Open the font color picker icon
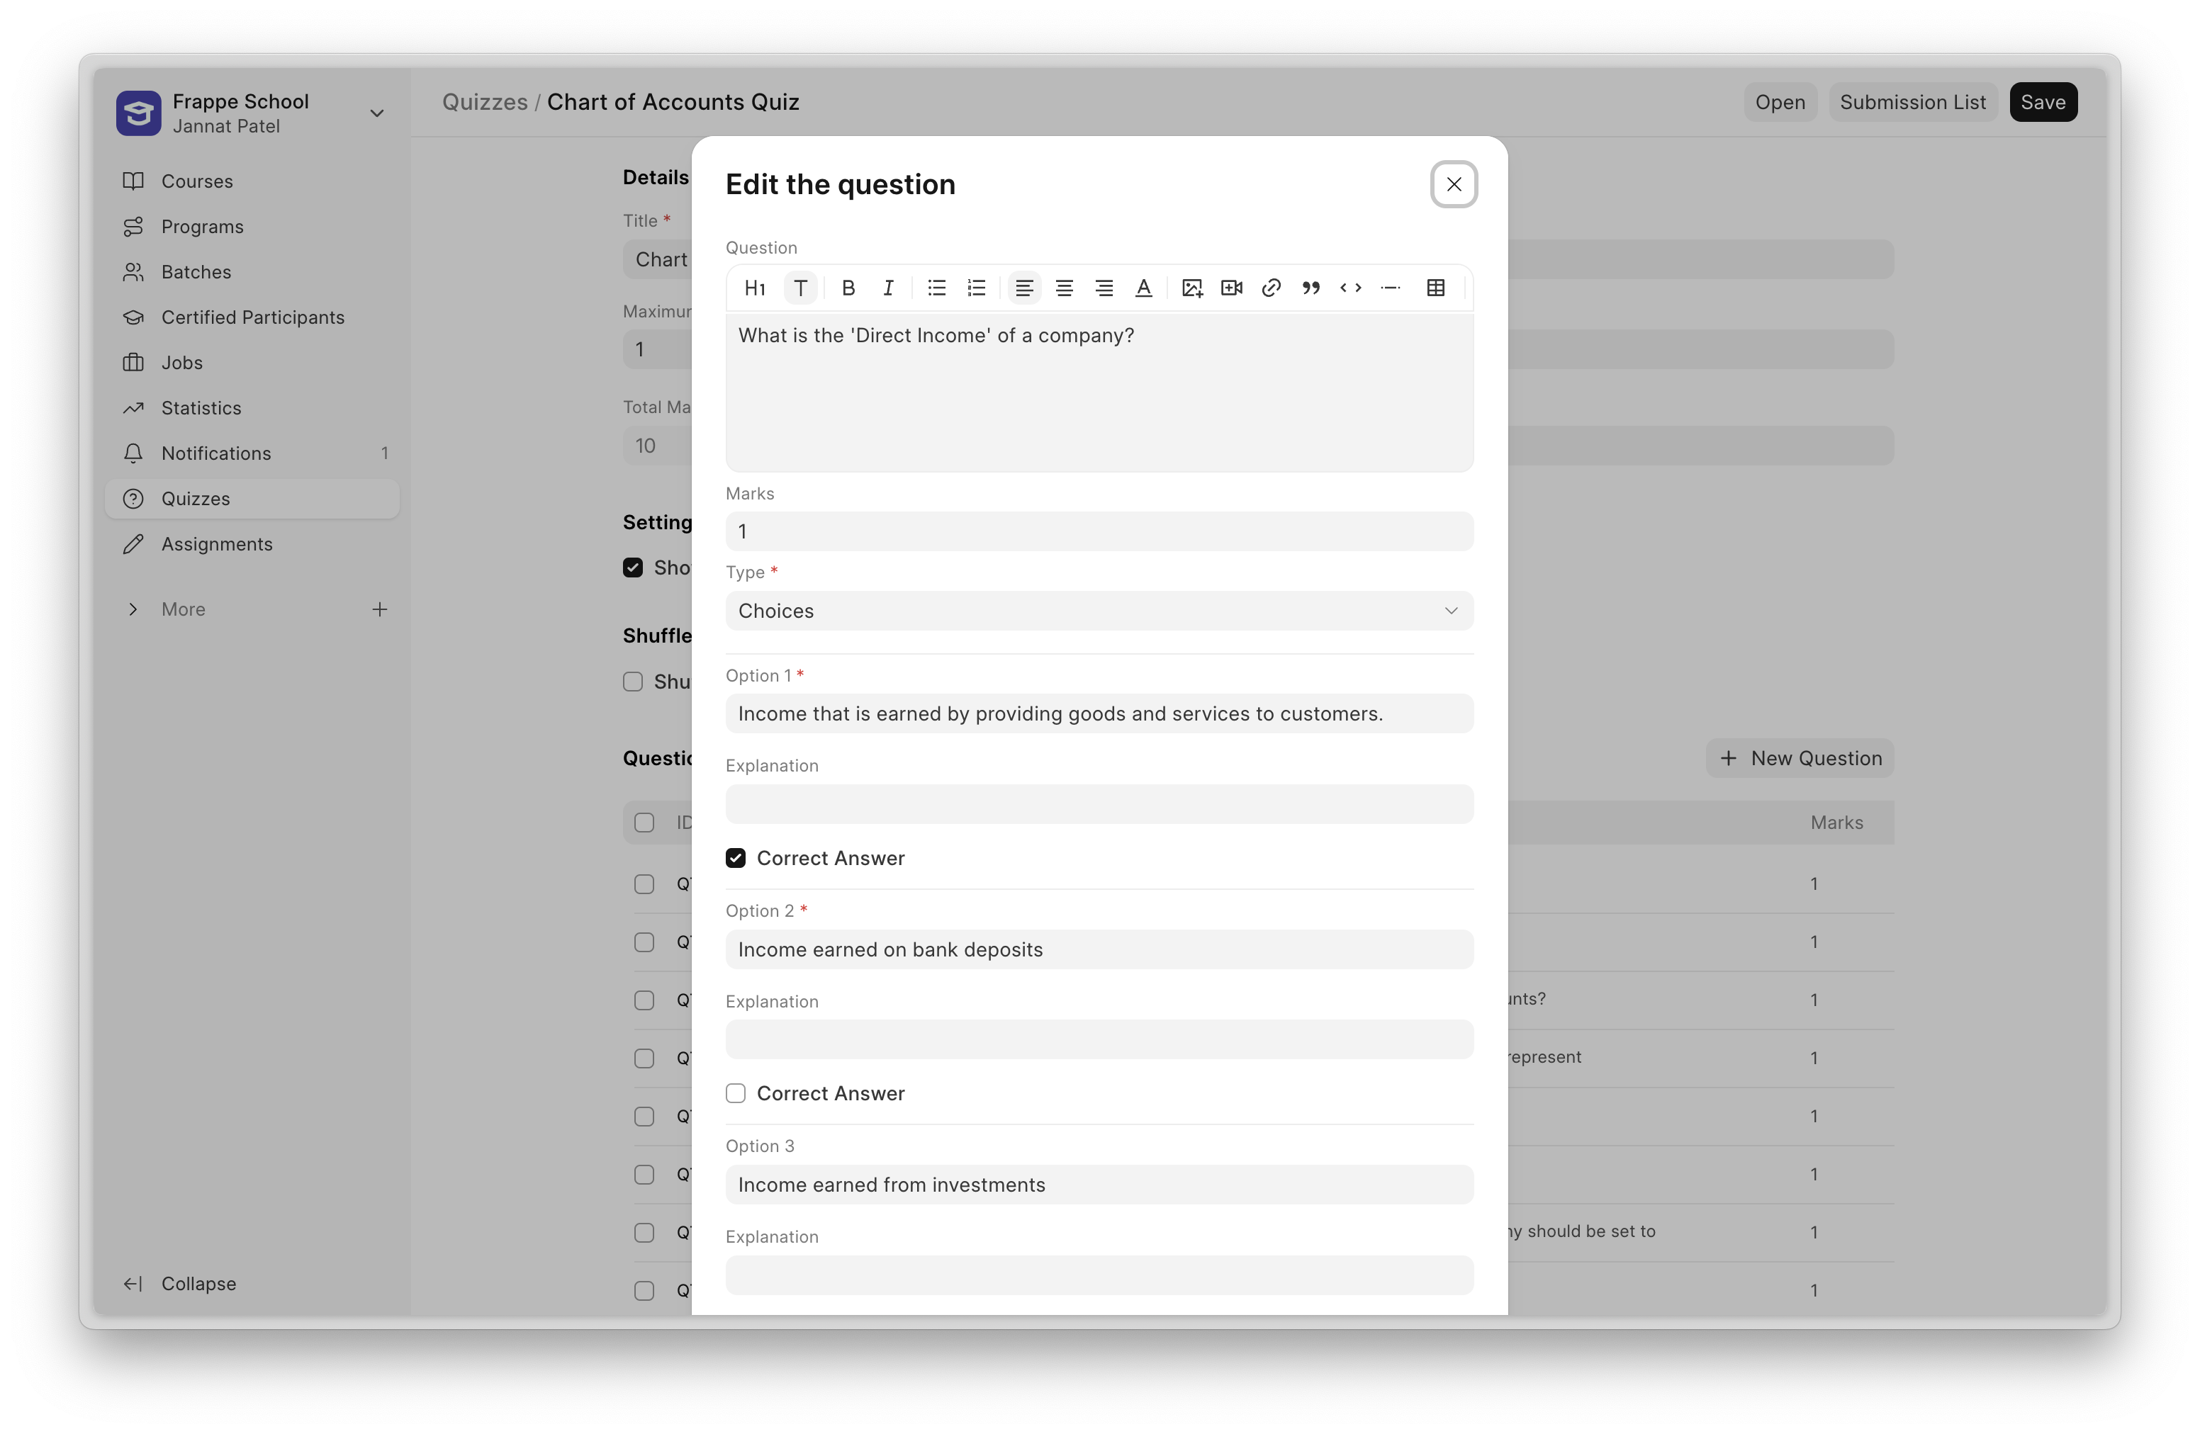The height and width of the screenshot is (1434, 2200). pos(1143,288)
